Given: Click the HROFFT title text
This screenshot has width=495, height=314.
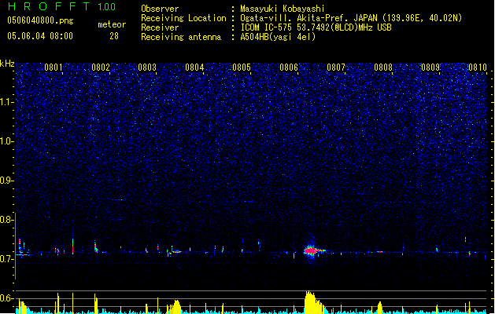Looking at the screenshot, I should point(49,6).
